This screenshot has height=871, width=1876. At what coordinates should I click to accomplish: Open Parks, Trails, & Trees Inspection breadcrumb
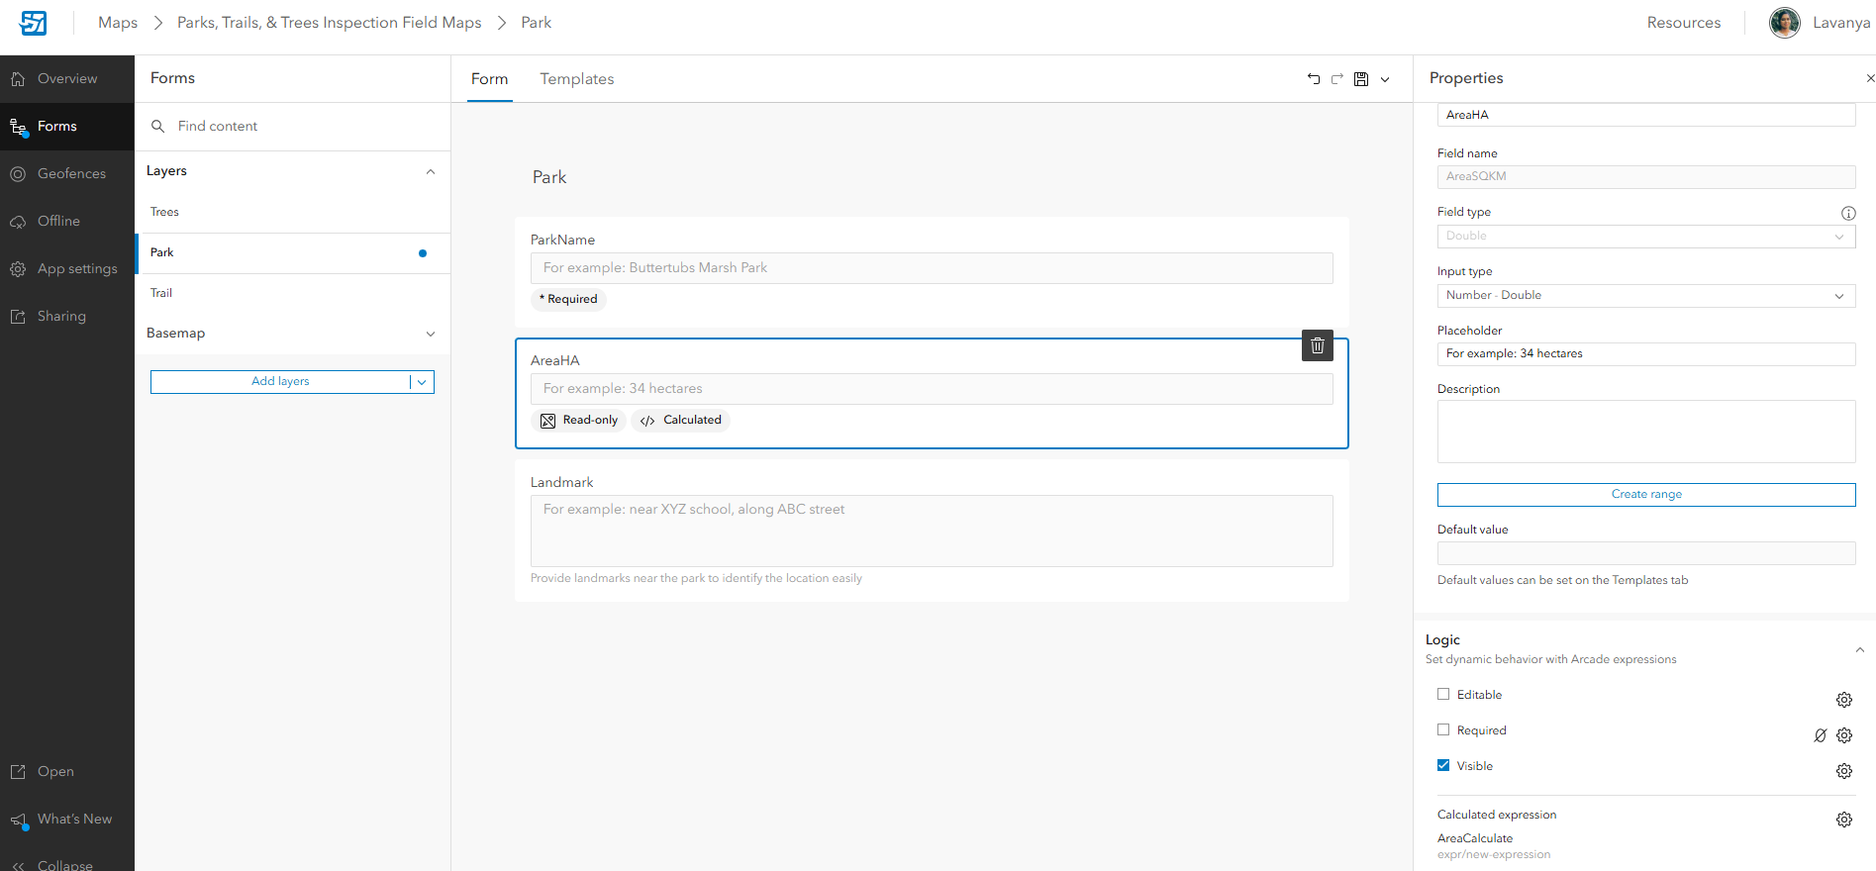click(330, 23)
